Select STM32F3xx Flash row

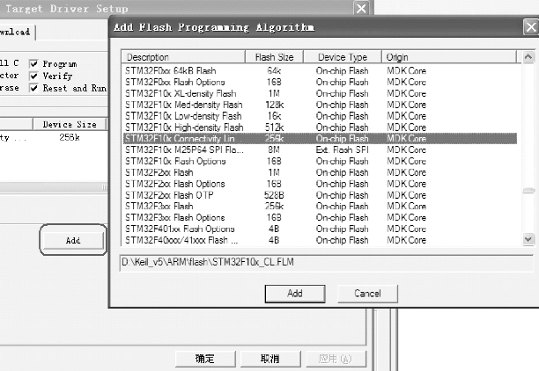tap(320, 207)
